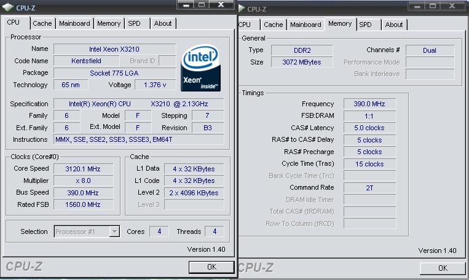Click Instructions field MMX, SSE, SSE2
This screenshot has width=469, height=280.
click(138, 139)
